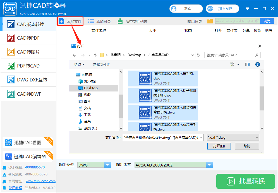This screenshot has width=278, height=193.
Task: Click the blue help question icon
Action: pos(258,64)
